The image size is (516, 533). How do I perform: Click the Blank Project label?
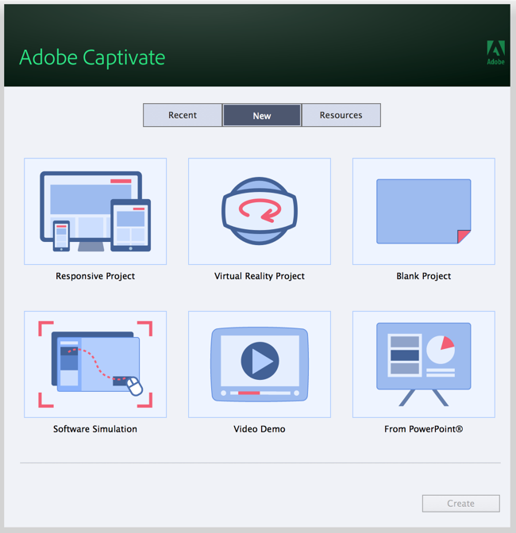[424, 276]
